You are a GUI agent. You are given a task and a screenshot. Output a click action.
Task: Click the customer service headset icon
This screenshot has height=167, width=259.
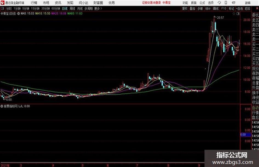[x=219, y=3]
